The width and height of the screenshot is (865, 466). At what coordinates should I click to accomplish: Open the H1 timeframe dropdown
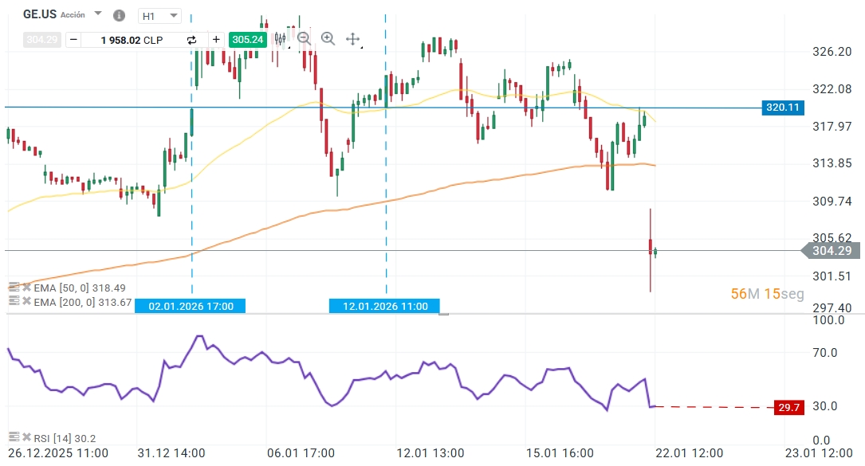tap(159, 16)
